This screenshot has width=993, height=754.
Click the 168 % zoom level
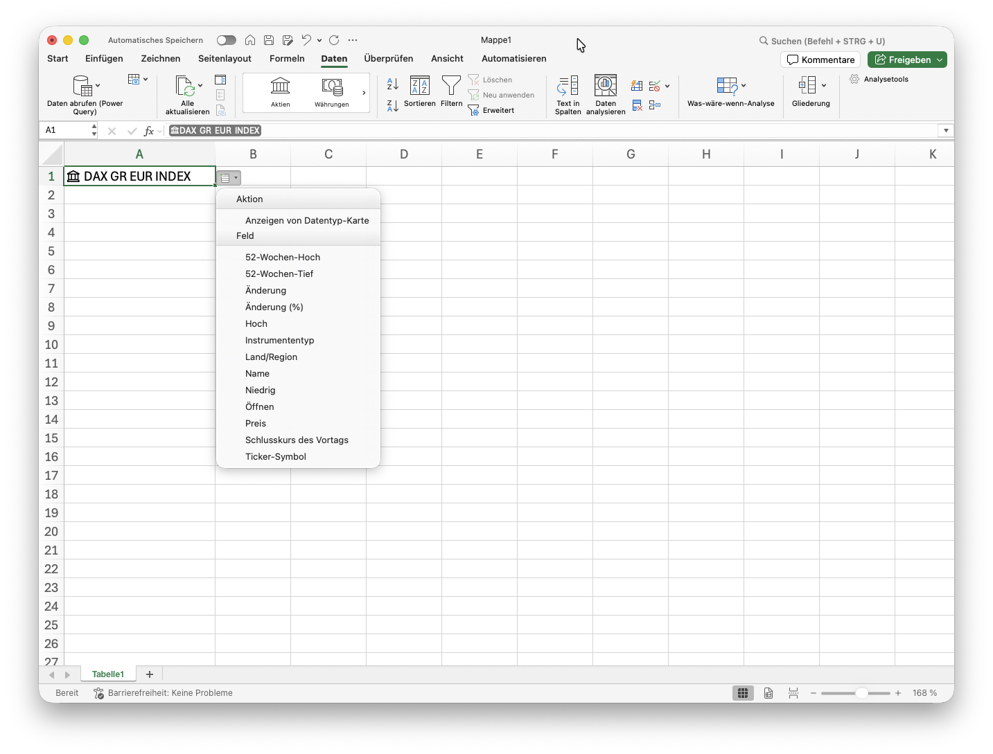pyautogui.click(x=924, y=693)
